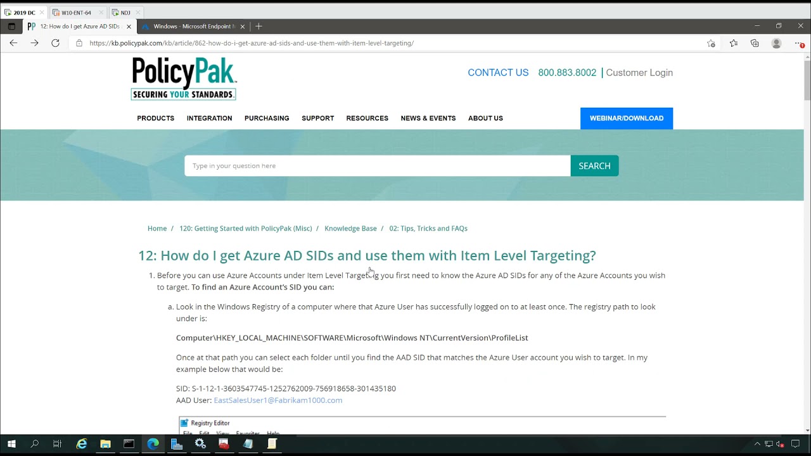Switch to the 2019 DC VM tab

tap(24, 13)
